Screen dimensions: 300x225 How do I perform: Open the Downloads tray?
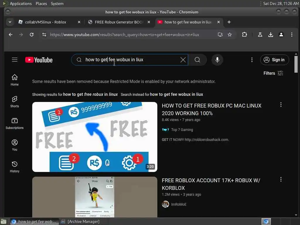pyautogui.click(x=270, y=35)
